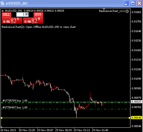Click the AUDUSD chart window icon in title bar
143x132 pixels.
(x=2, y=3)
